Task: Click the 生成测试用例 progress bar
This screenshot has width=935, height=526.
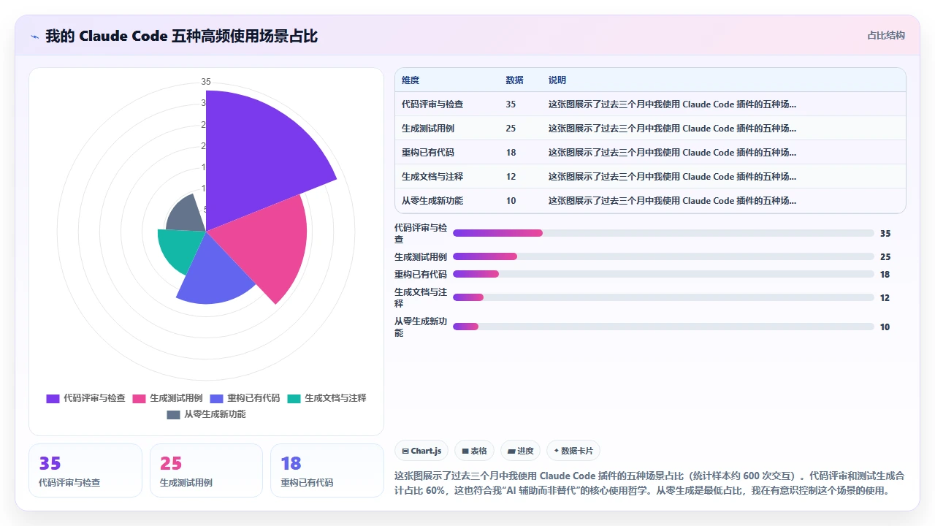Action: (663, 256)
